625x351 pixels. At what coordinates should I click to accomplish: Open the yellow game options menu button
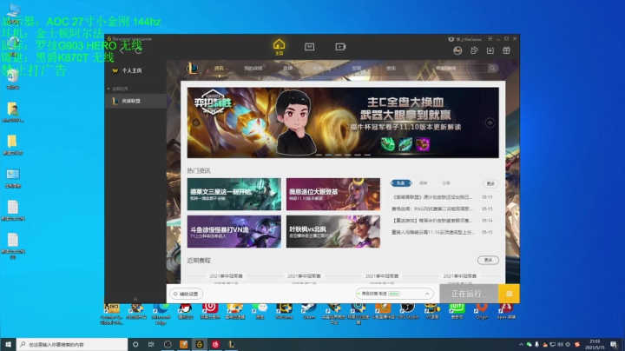click(x=509, y=294)
